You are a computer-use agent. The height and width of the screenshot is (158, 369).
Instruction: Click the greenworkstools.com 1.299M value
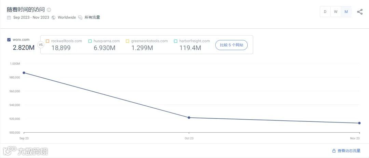point(142,48)
